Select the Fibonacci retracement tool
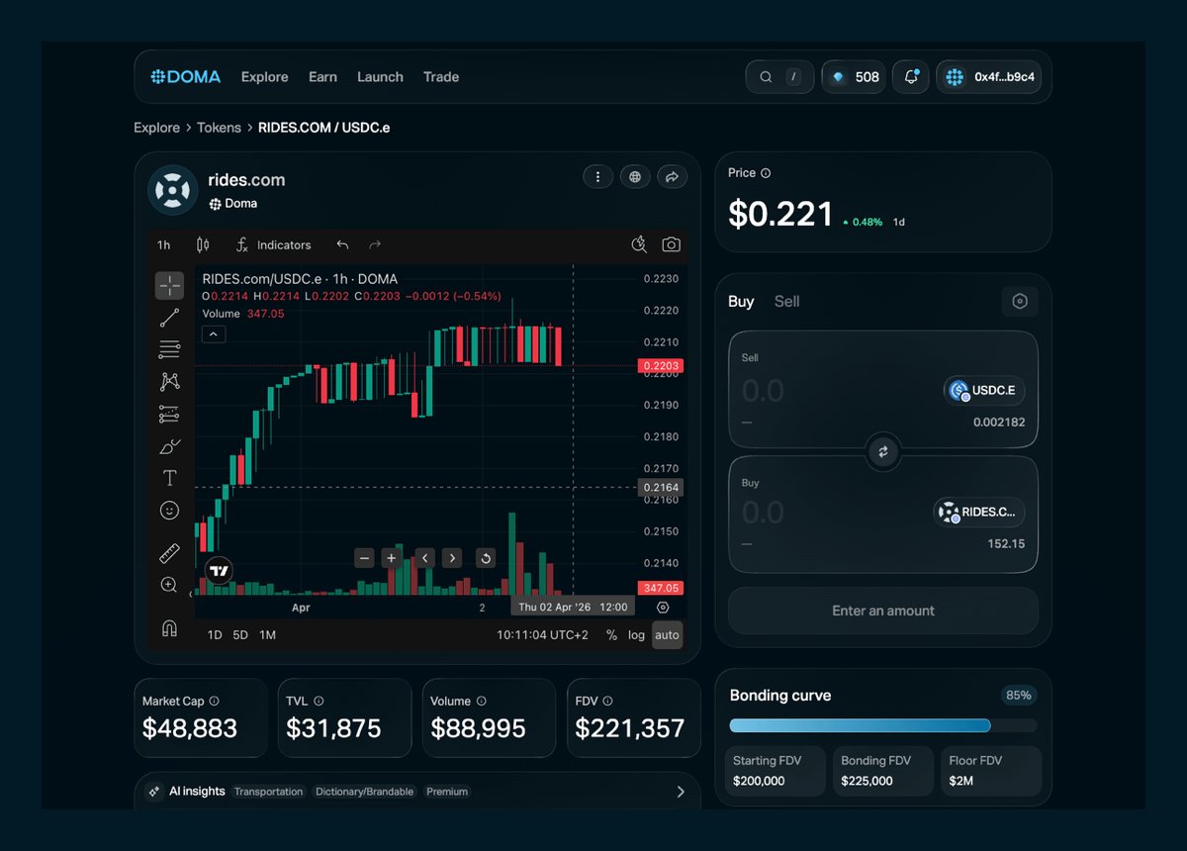Viewport: 1187px width, 851px height. (169, 349)
